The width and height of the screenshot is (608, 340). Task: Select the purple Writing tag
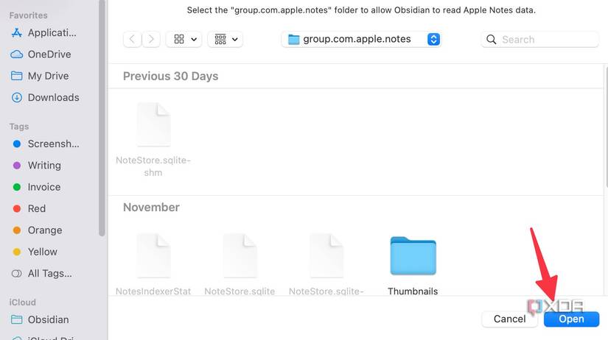37,166
